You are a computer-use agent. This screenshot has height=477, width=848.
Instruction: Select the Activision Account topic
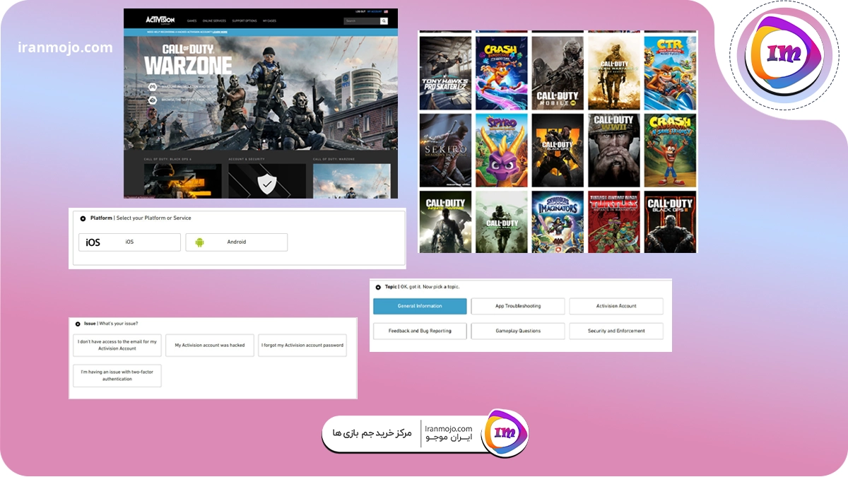click(x=616, y=306)
